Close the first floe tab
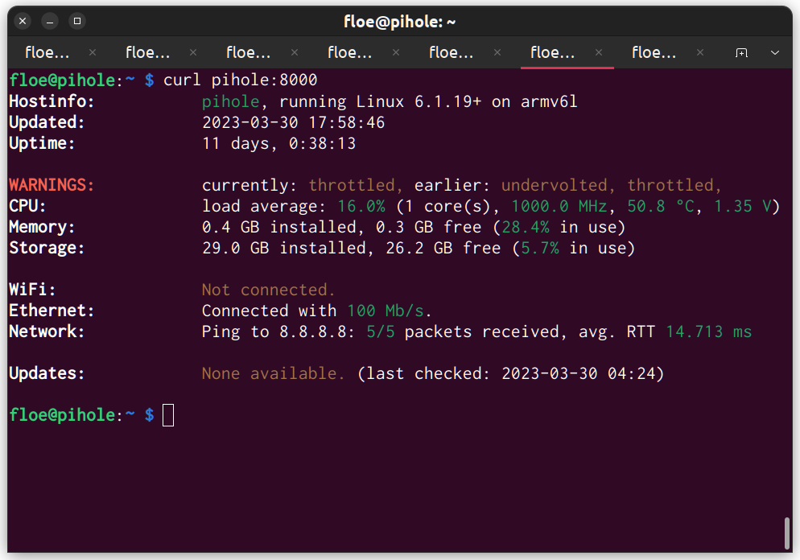Viewport: 800px width, 560px height. tap(92, 52)
